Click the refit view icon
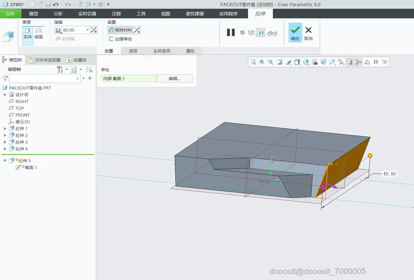 click(x=253, y=62)
